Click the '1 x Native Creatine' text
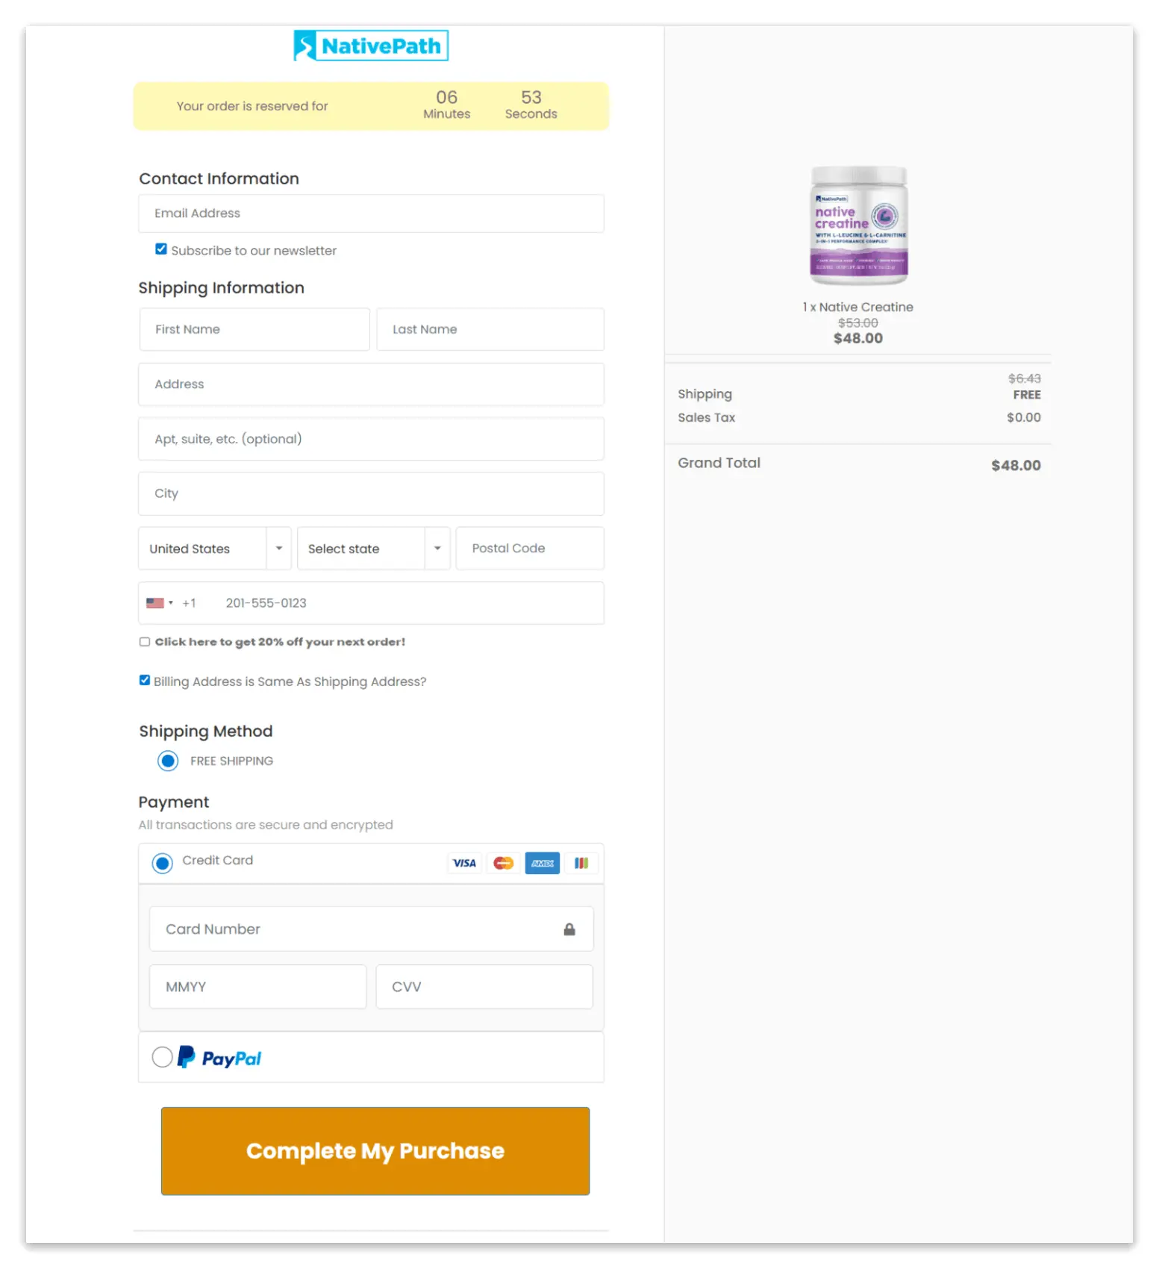The width and height of the screenshot is (1159, 1269). click(x=858, y=307)
